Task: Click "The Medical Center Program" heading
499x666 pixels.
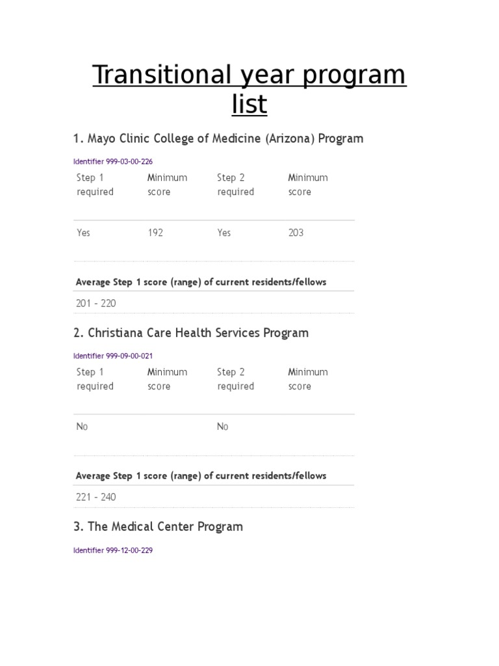Action: pyautogui.click(x=158, y=527)
